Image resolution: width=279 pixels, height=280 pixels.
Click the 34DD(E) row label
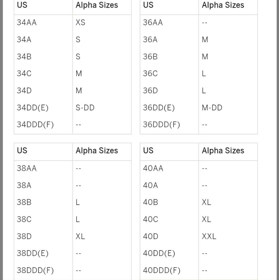(33, 108)
